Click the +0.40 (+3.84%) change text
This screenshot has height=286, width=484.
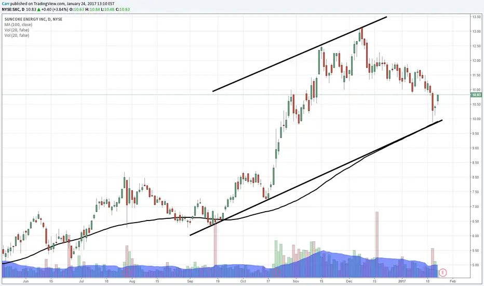click(55, 9)
